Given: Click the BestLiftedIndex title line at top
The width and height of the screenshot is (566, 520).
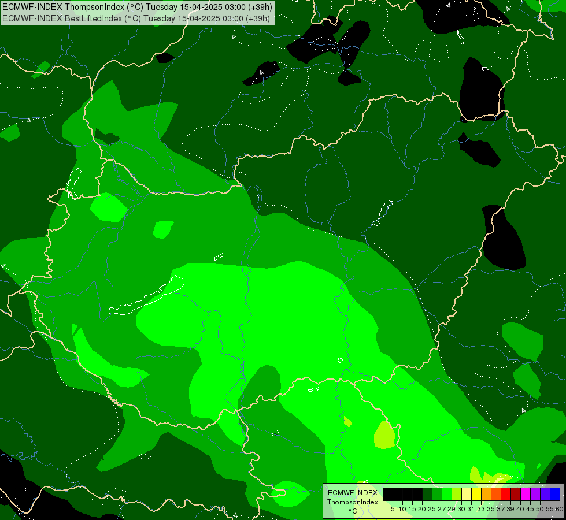Looking at the screenshot, I should (x=136, y=18).
